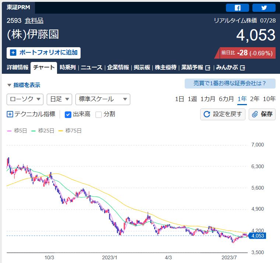The width and height of the screenshot is (280, 263).
Task: Click 7,000 price axis label
Action: (258, 145)
